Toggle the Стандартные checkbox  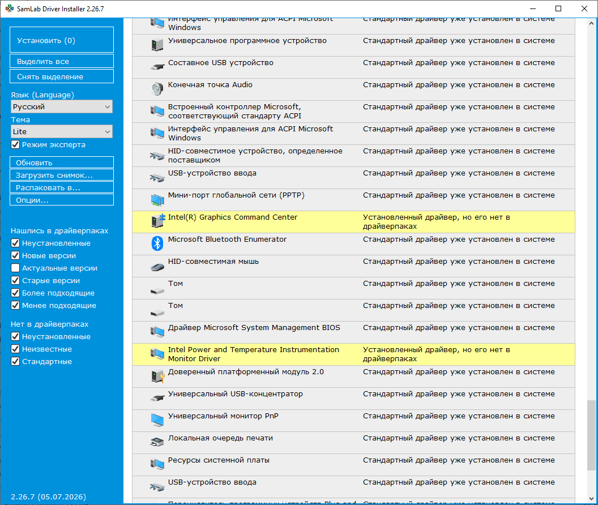[15, 362]
